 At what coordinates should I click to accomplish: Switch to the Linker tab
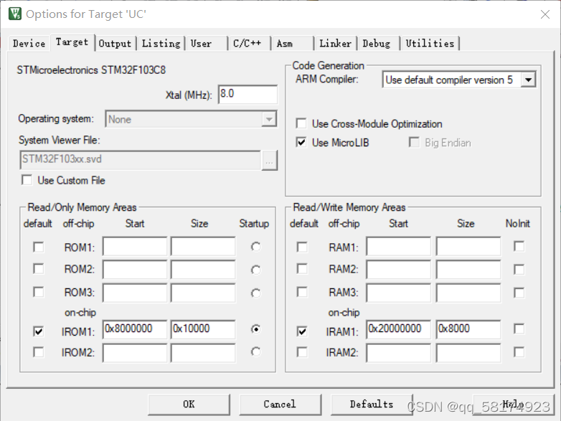[x=335, y=44]
